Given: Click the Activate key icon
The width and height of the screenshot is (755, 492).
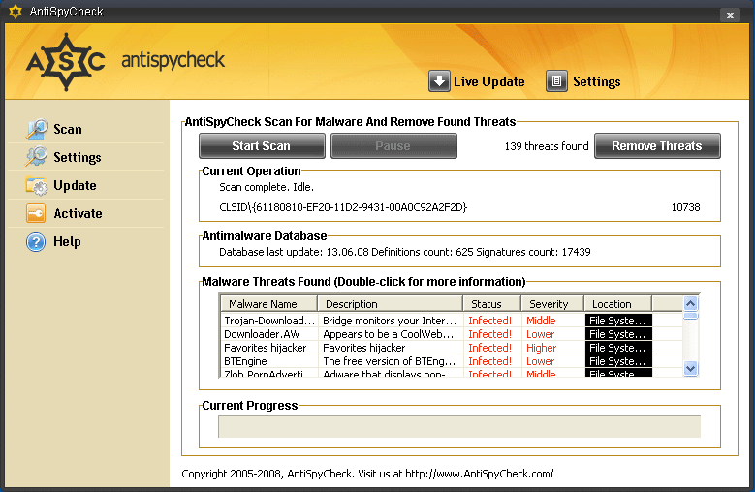Looking at the screenshot, I should coord(37,213).
